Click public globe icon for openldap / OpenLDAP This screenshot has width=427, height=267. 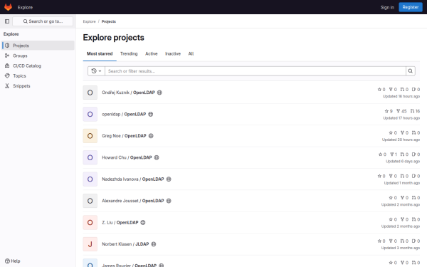151,114
